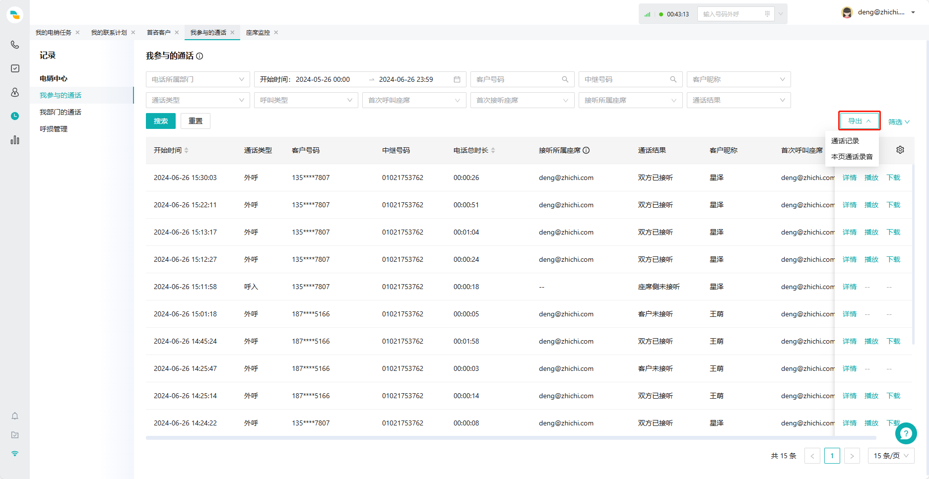
Task: Click the info icon beside 我参与的通话 title
Action: [199, 56]
